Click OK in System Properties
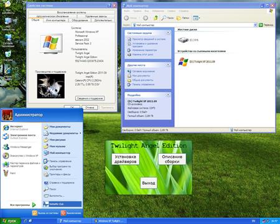This screenshot has width=280, height=224. (x=72, y=108)
